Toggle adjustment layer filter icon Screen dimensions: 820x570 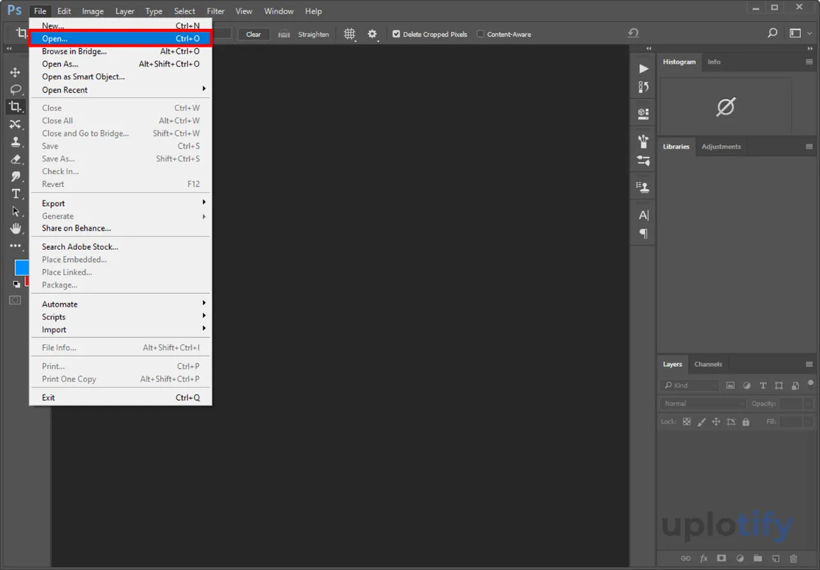click(747, 386)
